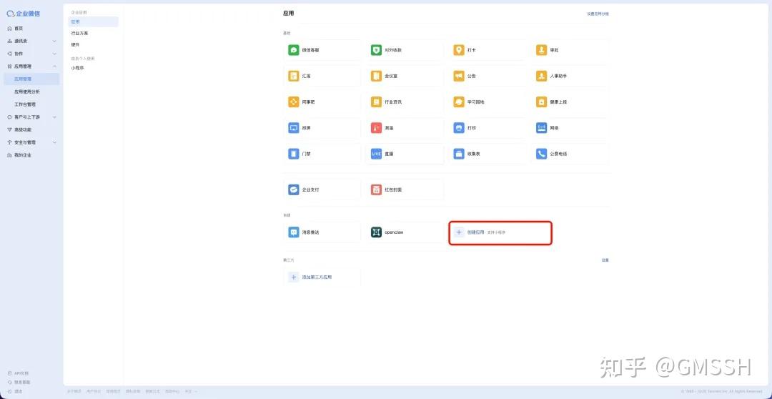Screen dimensions: 772x399
Task: Click the 企业微信 logo
Action: [x=24, y=14]
